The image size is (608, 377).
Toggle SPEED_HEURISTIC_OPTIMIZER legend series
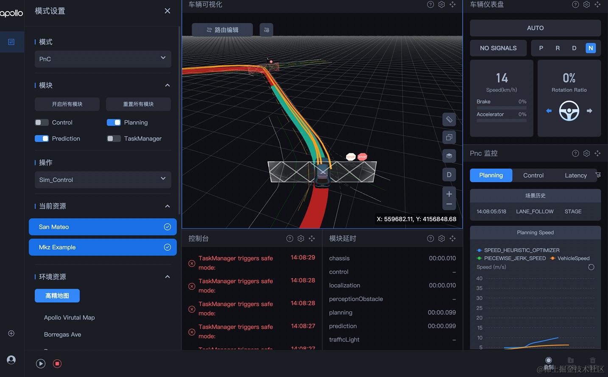point(518,250)
